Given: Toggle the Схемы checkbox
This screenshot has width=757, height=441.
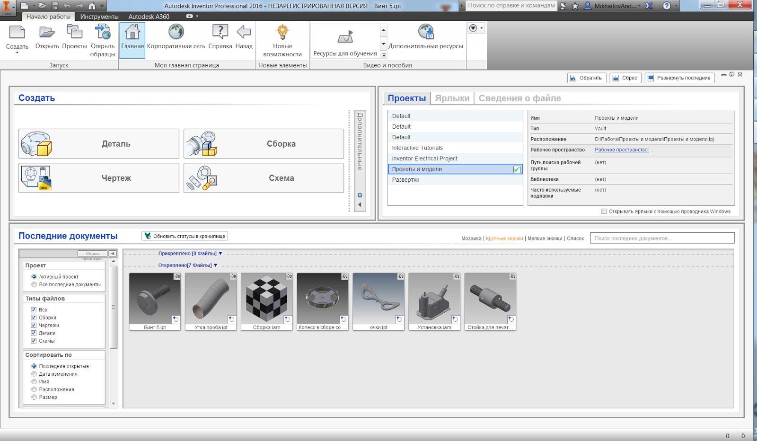Looking at the screenshot, I should pos(34,341).
